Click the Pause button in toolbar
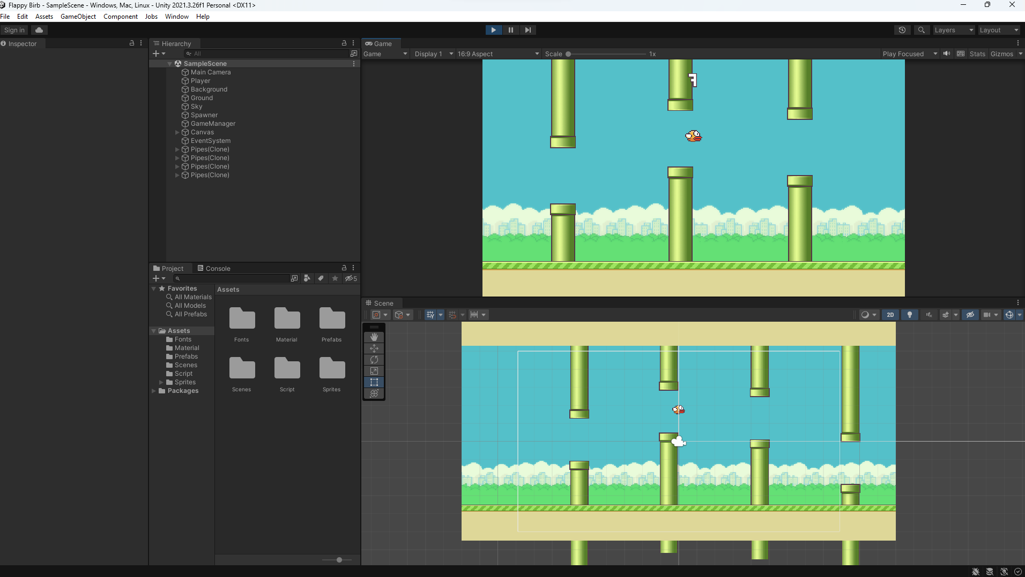 click(510, 30)
